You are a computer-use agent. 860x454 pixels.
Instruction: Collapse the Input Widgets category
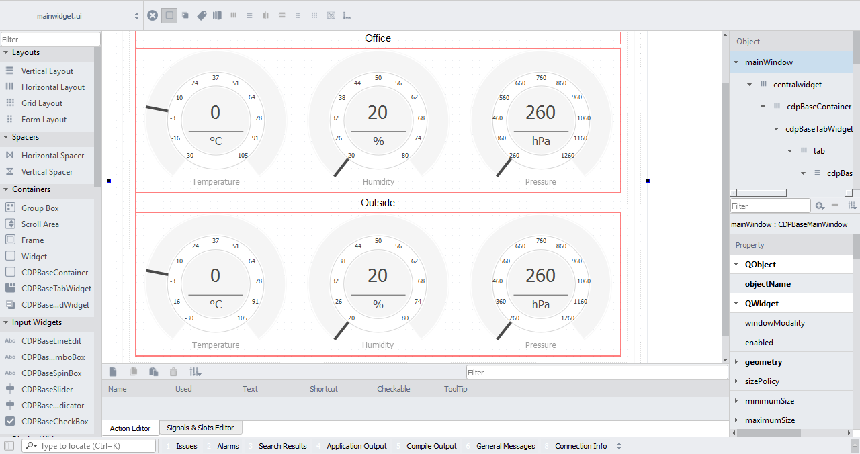[x=5, y=322]
